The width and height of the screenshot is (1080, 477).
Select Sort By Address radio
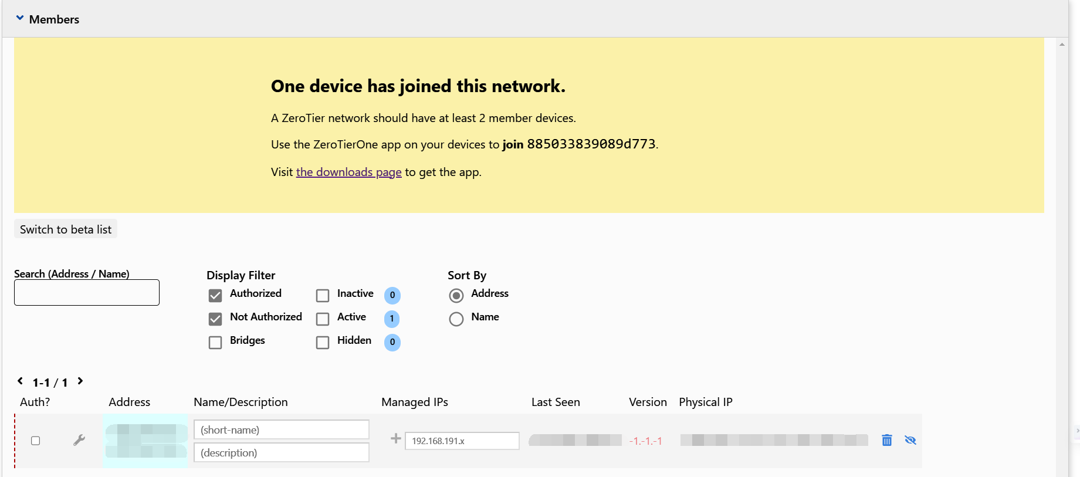456,295
